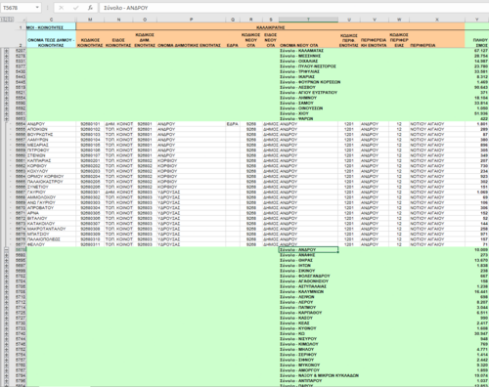
Task: Click the ΑΜΜΟΛΟΧΟΥ cell in column C
Action: click(x=51, y=197)
